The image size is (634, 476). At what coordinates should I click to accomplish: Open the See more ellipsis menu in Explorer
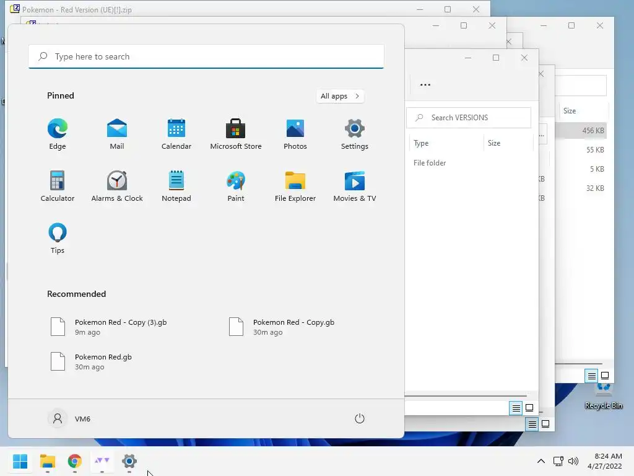click(x=425, y=84)
